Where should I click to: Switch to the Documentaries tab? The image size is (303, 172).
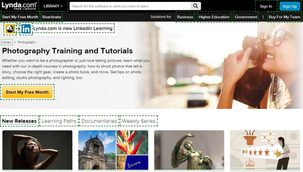pyautogui.click(x=99, y=121)
